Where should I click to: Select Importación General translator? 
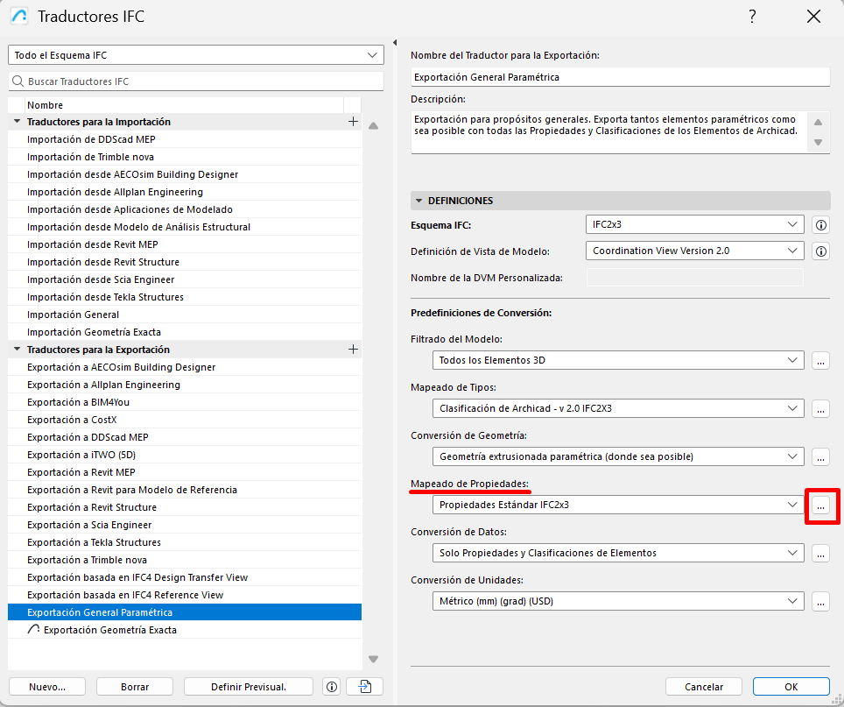[185, 315]
